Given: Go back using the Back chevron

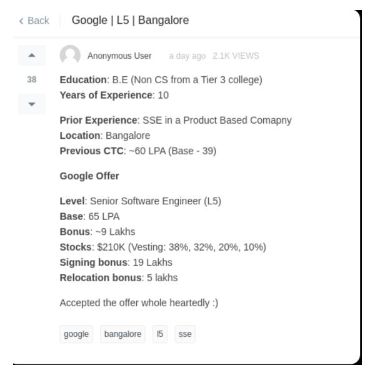Looking at the screenshot, I should pos(34,21).
